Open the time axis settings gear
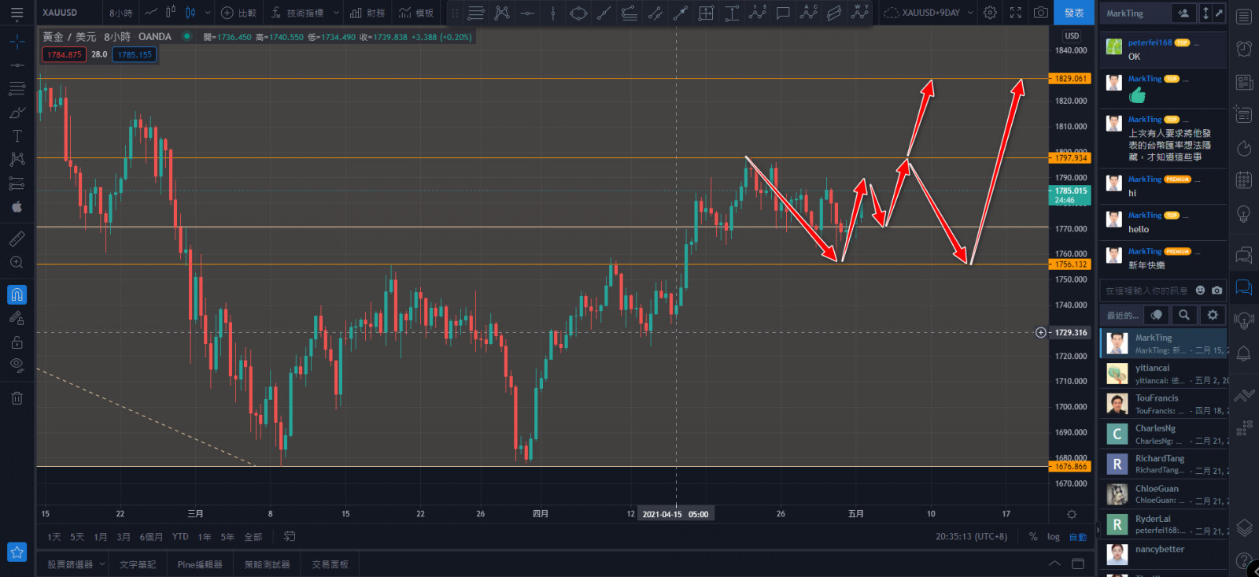Viewport: 1259px width, 577px height. (1071, 514)
